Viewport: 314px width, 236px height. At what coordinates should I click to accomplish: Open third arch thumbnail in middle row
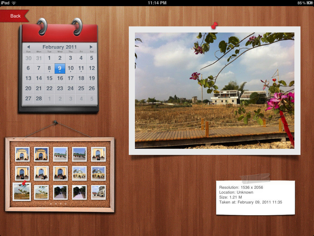(60, 173)
